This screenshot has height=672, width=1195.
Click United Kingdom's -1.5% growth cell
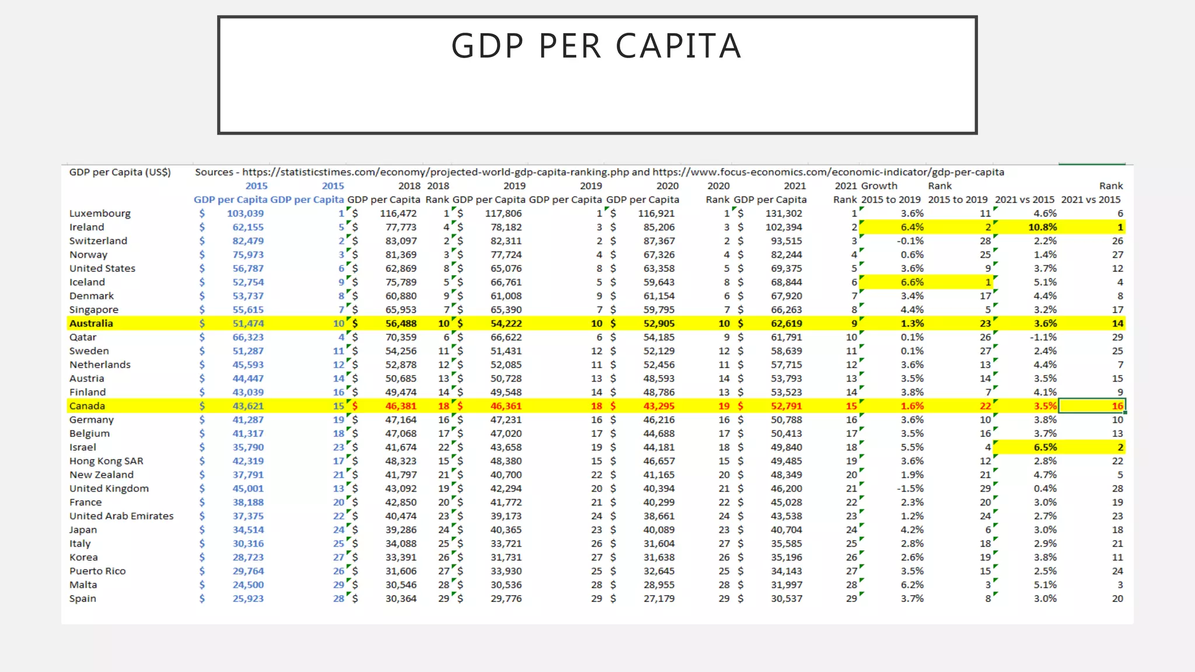click(910, 489)
